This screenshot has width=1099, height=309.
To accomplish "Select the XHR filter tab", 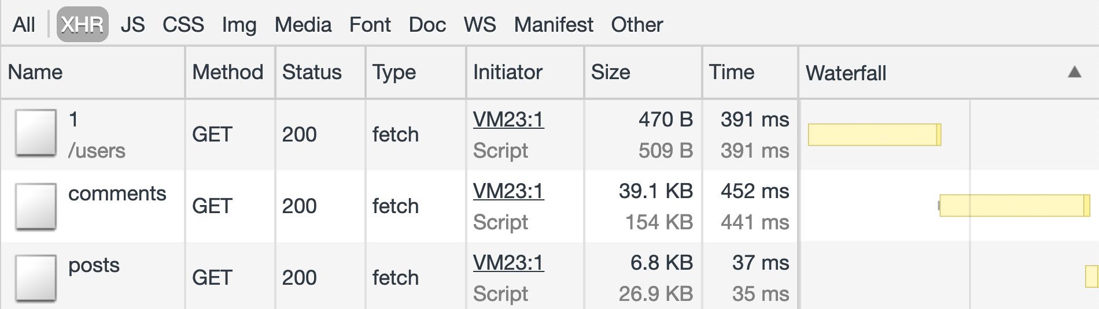I will tap(82, 24).
